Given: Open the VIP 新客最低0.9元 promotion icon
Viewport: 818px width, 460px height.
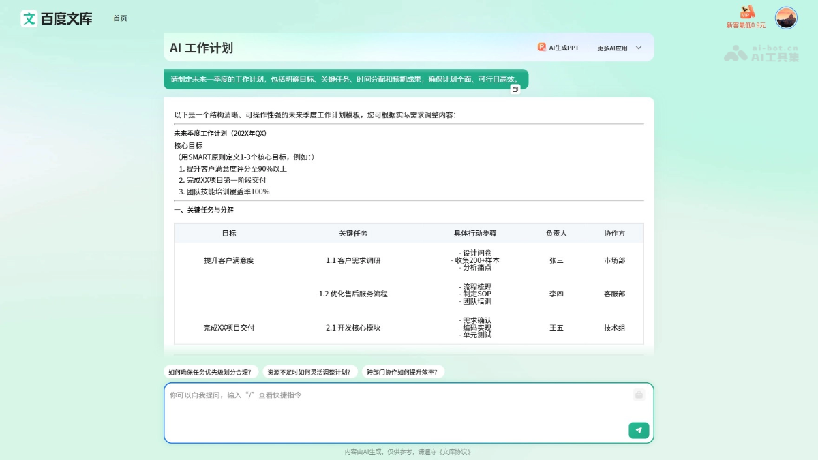Looking at the screenshot, I should tap(748, 15).
